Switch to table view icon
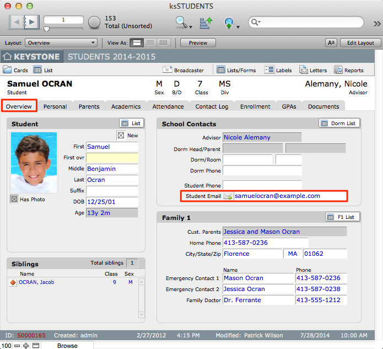The image size is (383, 349). (x=164, y=43)
